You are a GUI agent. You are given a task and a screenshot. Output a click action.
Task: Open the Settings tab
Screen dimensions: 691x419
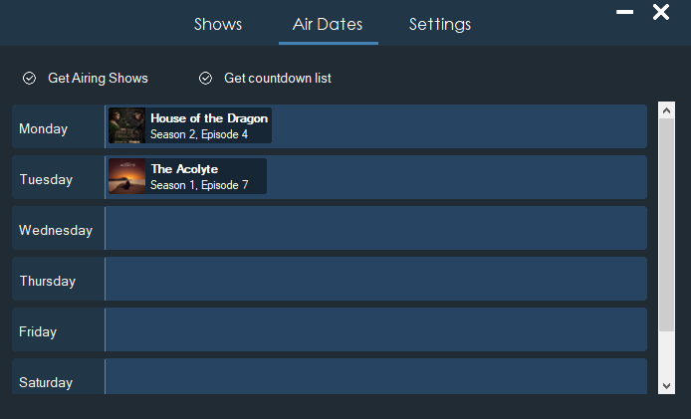point(440,24)
